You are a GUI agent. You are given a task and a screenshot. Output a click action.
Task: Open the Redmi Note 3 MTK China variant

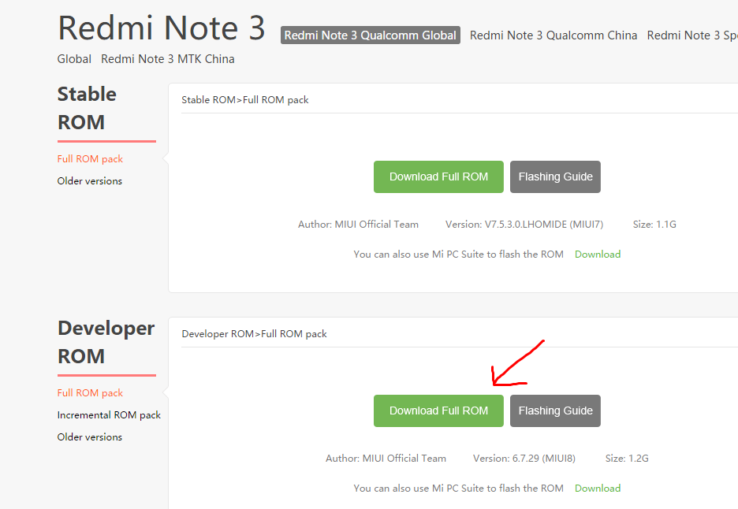click(168, 59)
